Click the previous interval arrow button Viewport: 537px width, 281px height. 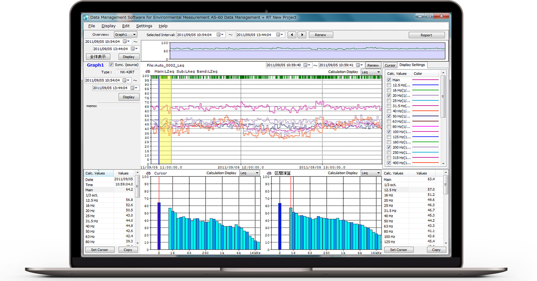pyautogui.click(x=292, y=35)
